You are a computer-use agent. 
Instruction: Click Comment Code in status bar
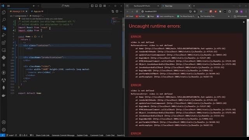tap(97, 135)
